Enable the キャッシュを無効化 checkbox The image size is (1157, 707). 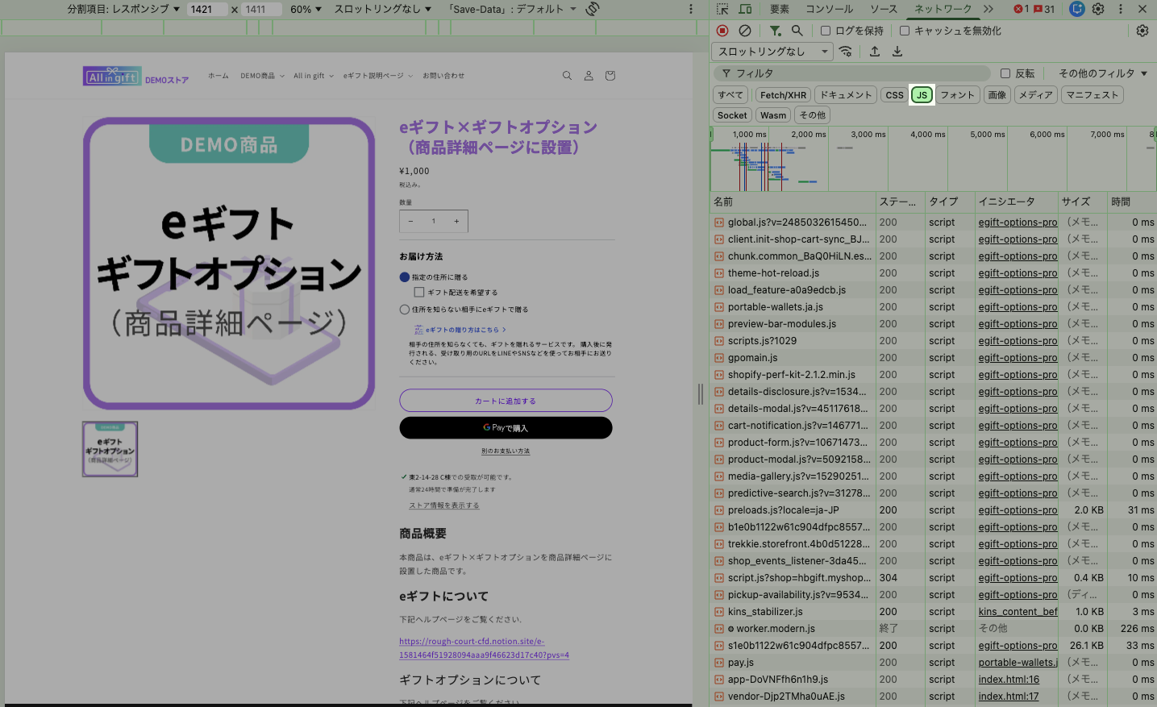[x=905, y=31]
